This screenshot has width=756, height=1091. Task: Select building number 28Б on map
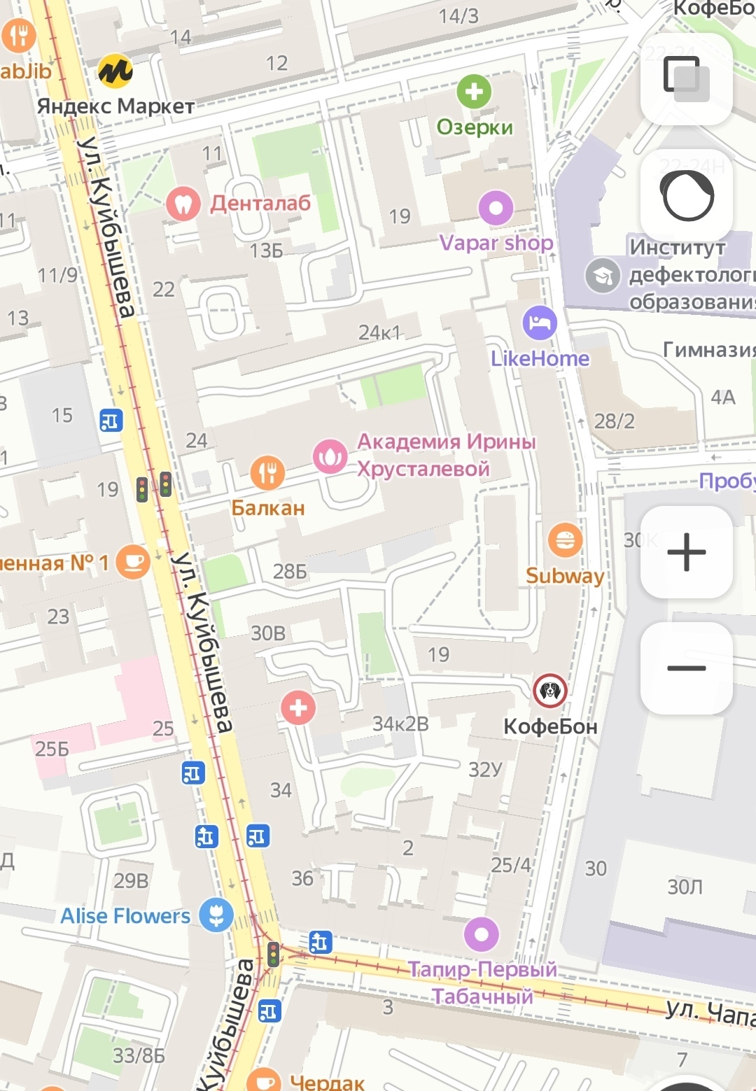[290, 572]
